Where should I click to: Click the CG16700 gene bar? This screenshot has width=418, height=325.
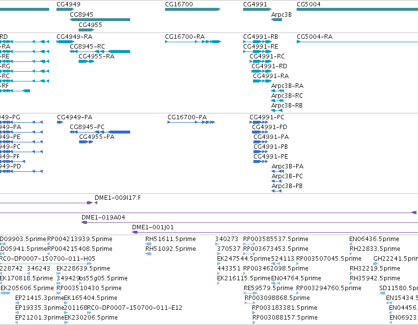click(193, 9)
